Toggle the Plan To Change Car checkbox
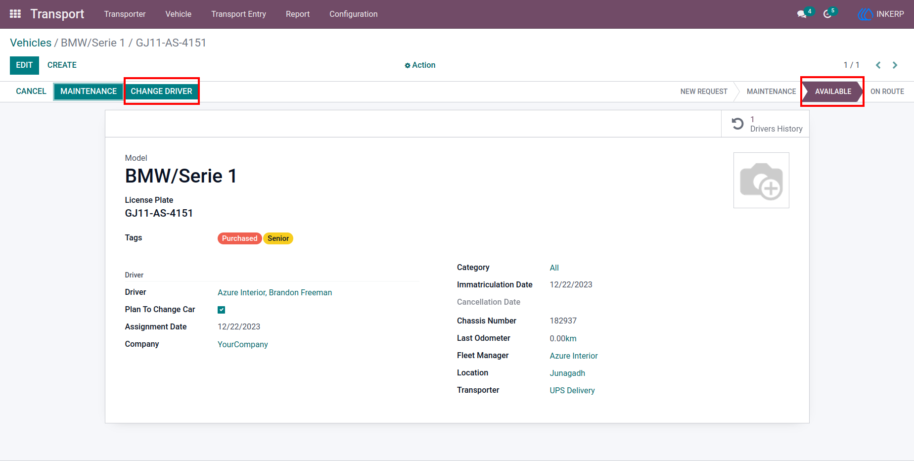The width and height of the screenshot is (914, 461). click(222, 310)
